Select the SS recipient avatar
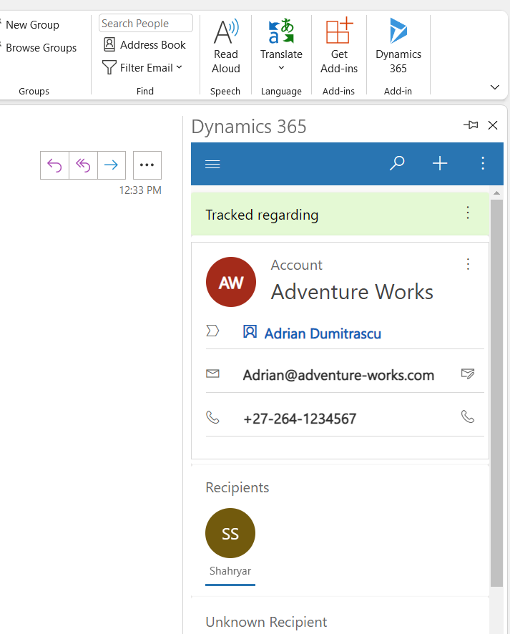 coord(230,533)
